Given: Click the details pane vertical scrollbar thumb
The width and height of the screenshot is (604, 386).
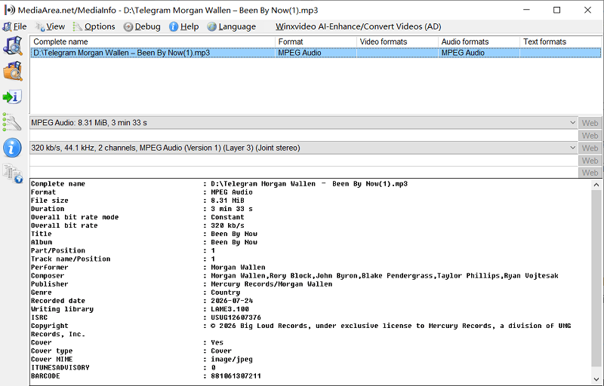Looking at the screenshot, I should tap(596, 278).
